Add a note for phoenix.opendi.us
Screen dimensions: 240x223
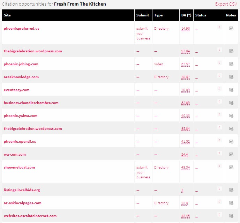231,142
